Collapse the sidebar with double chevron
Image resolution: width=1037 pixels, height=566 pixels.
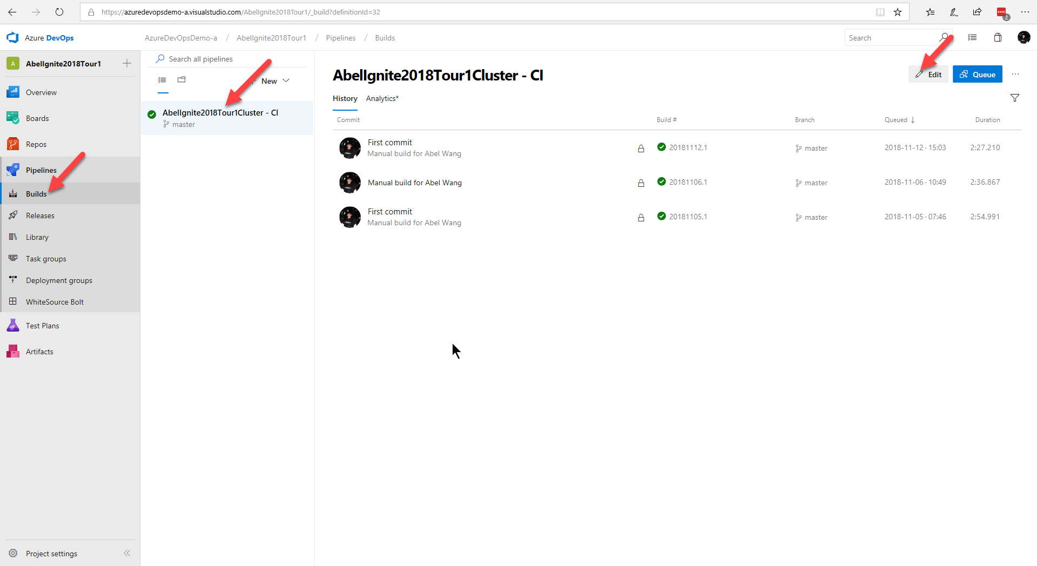pyautogui.click(x=127, y=553)
